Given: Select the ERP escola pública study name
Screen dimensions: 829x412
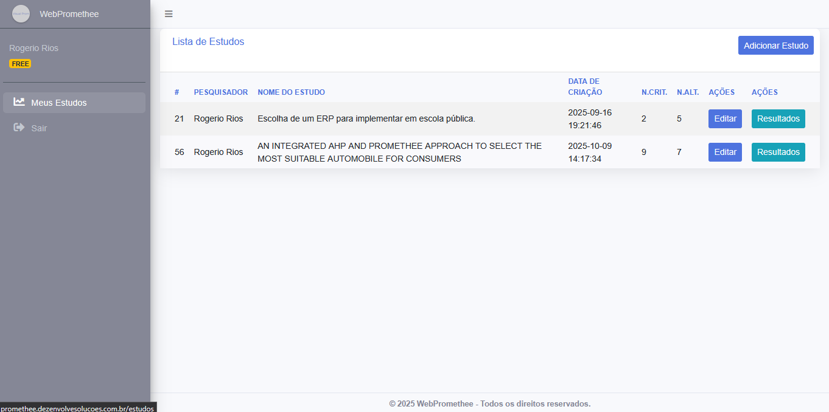Looking at the screenshot, I should (366, 118).
